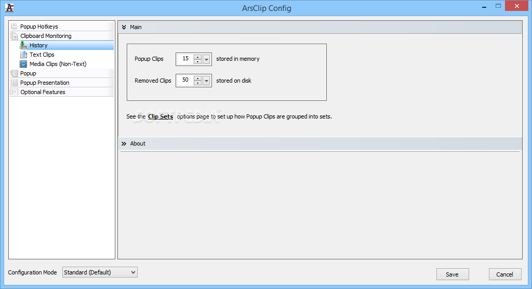This screenshot has width=532, height=289.
Task: Follow the Clip Sets link
Action: click(x=161, y=116)
